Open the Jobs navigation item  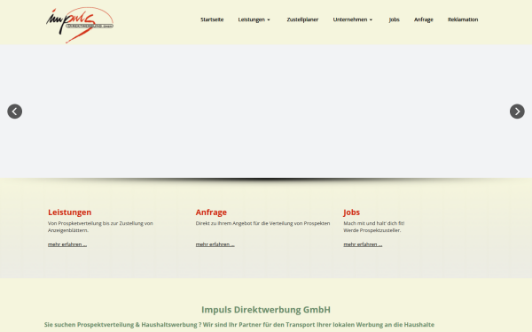[x=394, y=19]
